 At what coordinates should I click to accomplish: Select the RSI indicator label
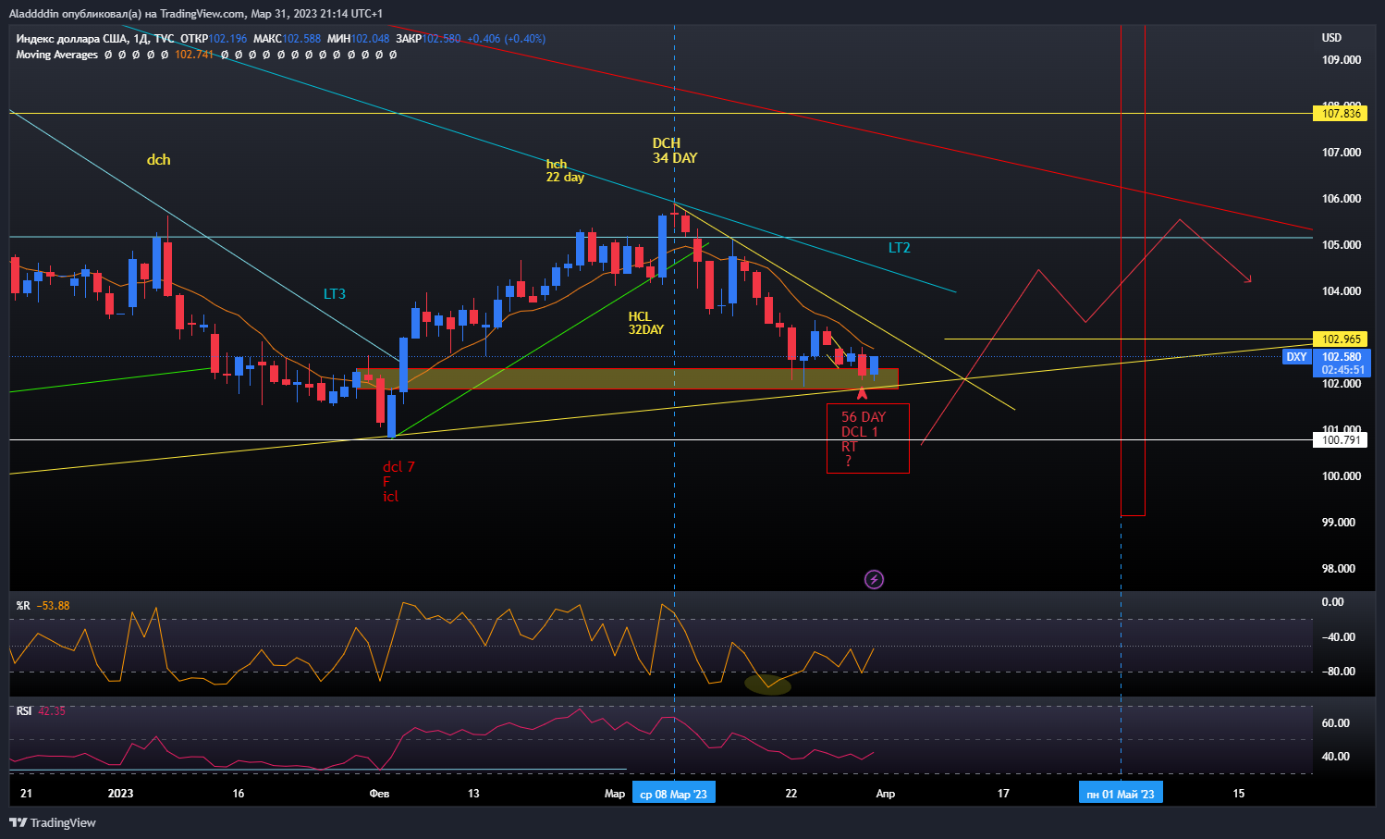click(24, 711)
